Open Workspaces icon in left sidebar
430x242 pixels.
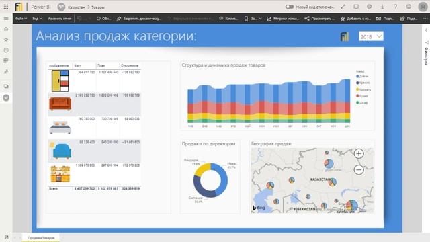coord(6,87)
